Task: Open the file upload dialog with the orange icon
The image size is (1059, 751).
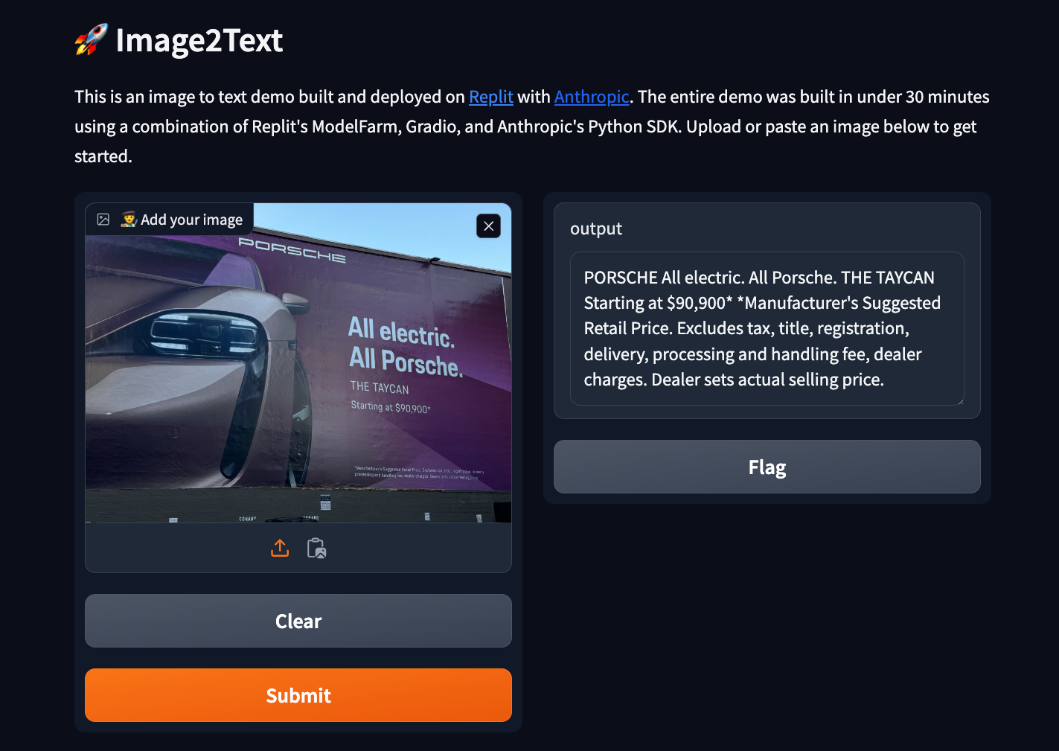Action: (279, 548)
